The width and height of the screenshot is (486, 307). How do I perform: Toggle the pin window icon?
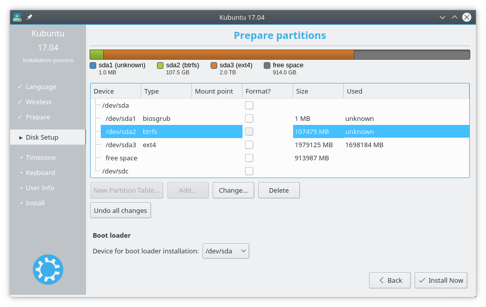pyautogui.click(x=29, y=17)
